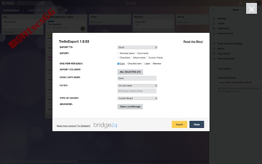This screenshot has width=262, height=164.
Task: Click the dark Close button in dialog
Action: (196, 124)
